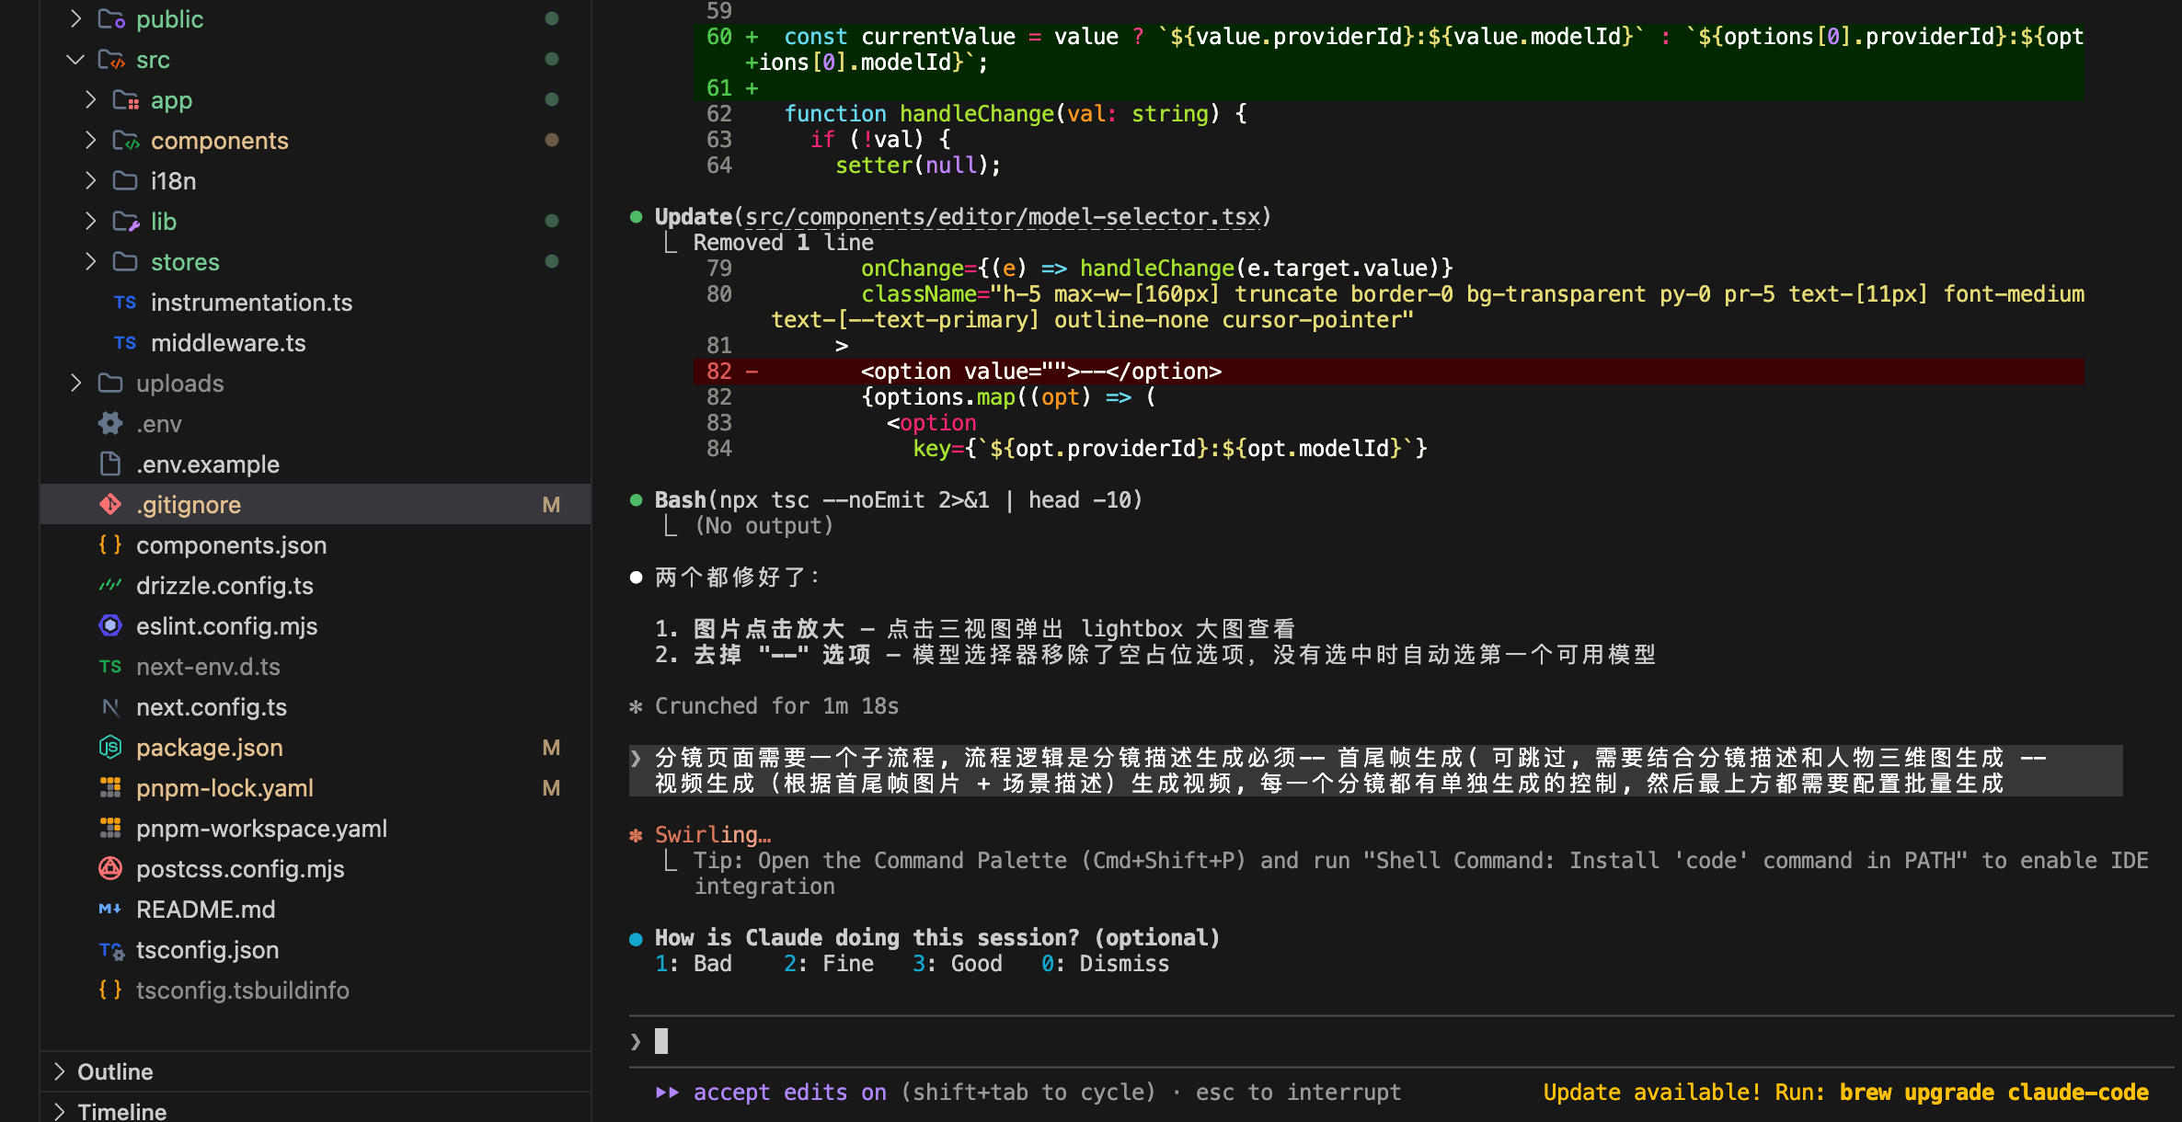This screenshot has width=2182, height=1122.
Task: Open instrumentation.ts file
Action: 251,303
